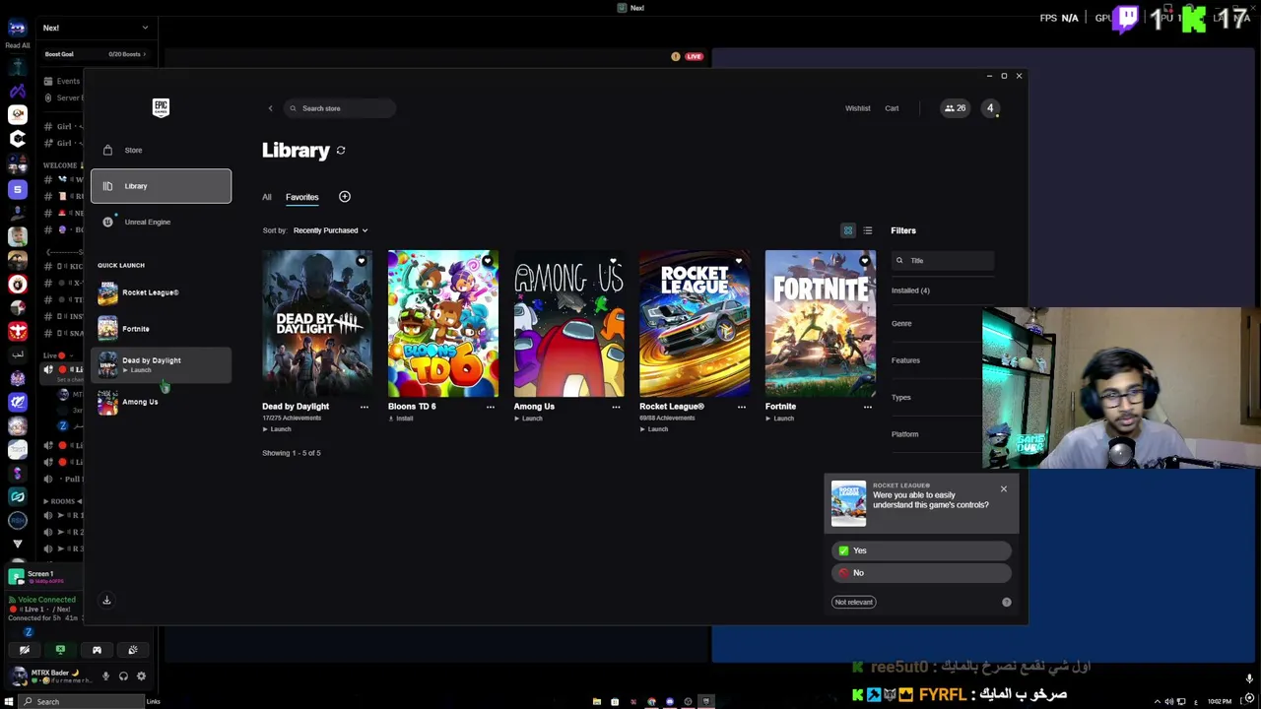1261x709 pixels.
Task: Open the Cart
Action: point(892,108)
